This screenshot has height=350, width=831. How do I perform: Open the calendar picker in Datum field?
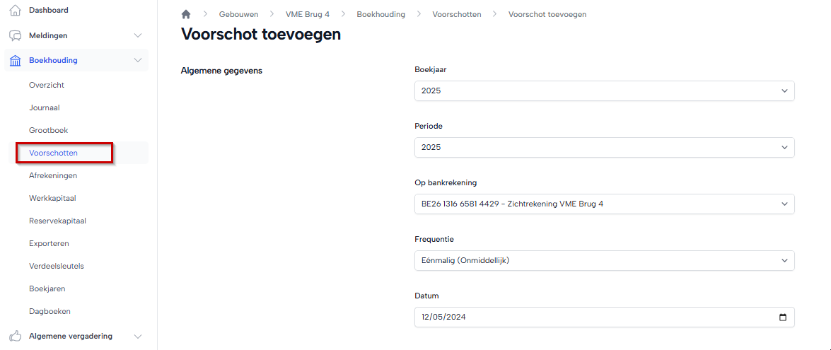pos(783,317)
